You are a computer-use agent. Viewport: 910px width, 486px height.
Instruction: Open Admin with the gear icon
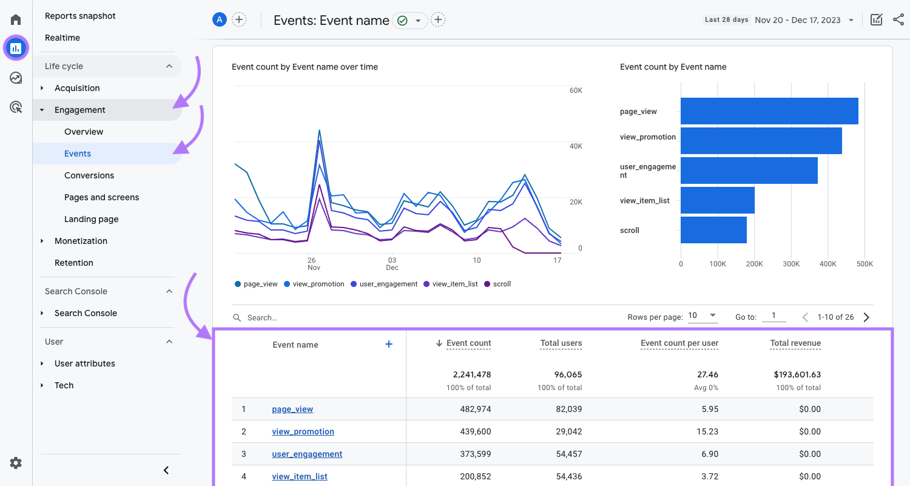tap(15, 463)
